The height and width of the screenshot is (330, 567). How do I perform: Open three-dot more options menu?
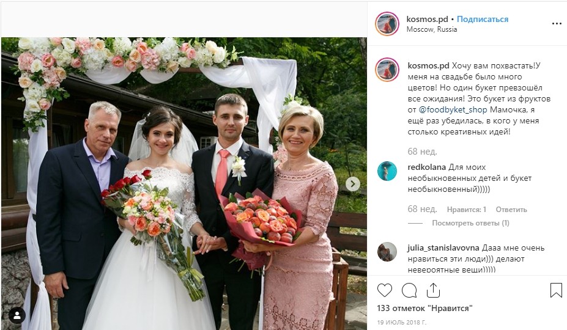[x=557, y=23]
